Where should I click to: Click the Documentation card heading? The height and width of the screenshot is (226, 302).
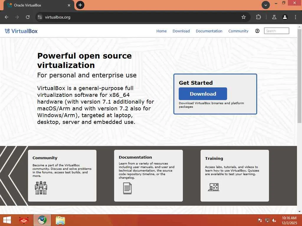(x=135, y=157)
